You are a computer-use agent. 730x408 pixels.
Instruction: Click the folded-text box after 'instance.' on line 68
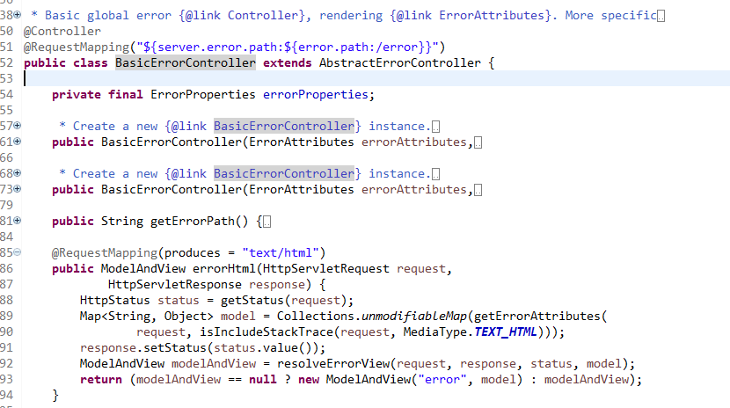(x=435, y=174)
